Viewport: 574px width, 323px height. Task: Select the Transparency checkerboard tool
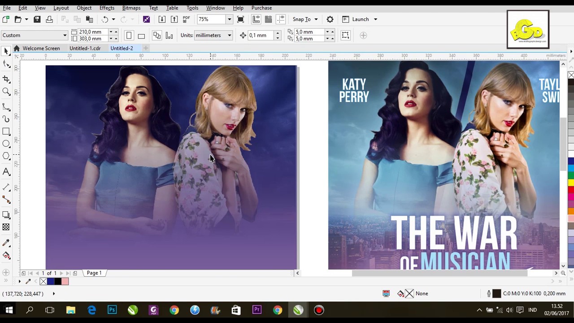(6, 227)
